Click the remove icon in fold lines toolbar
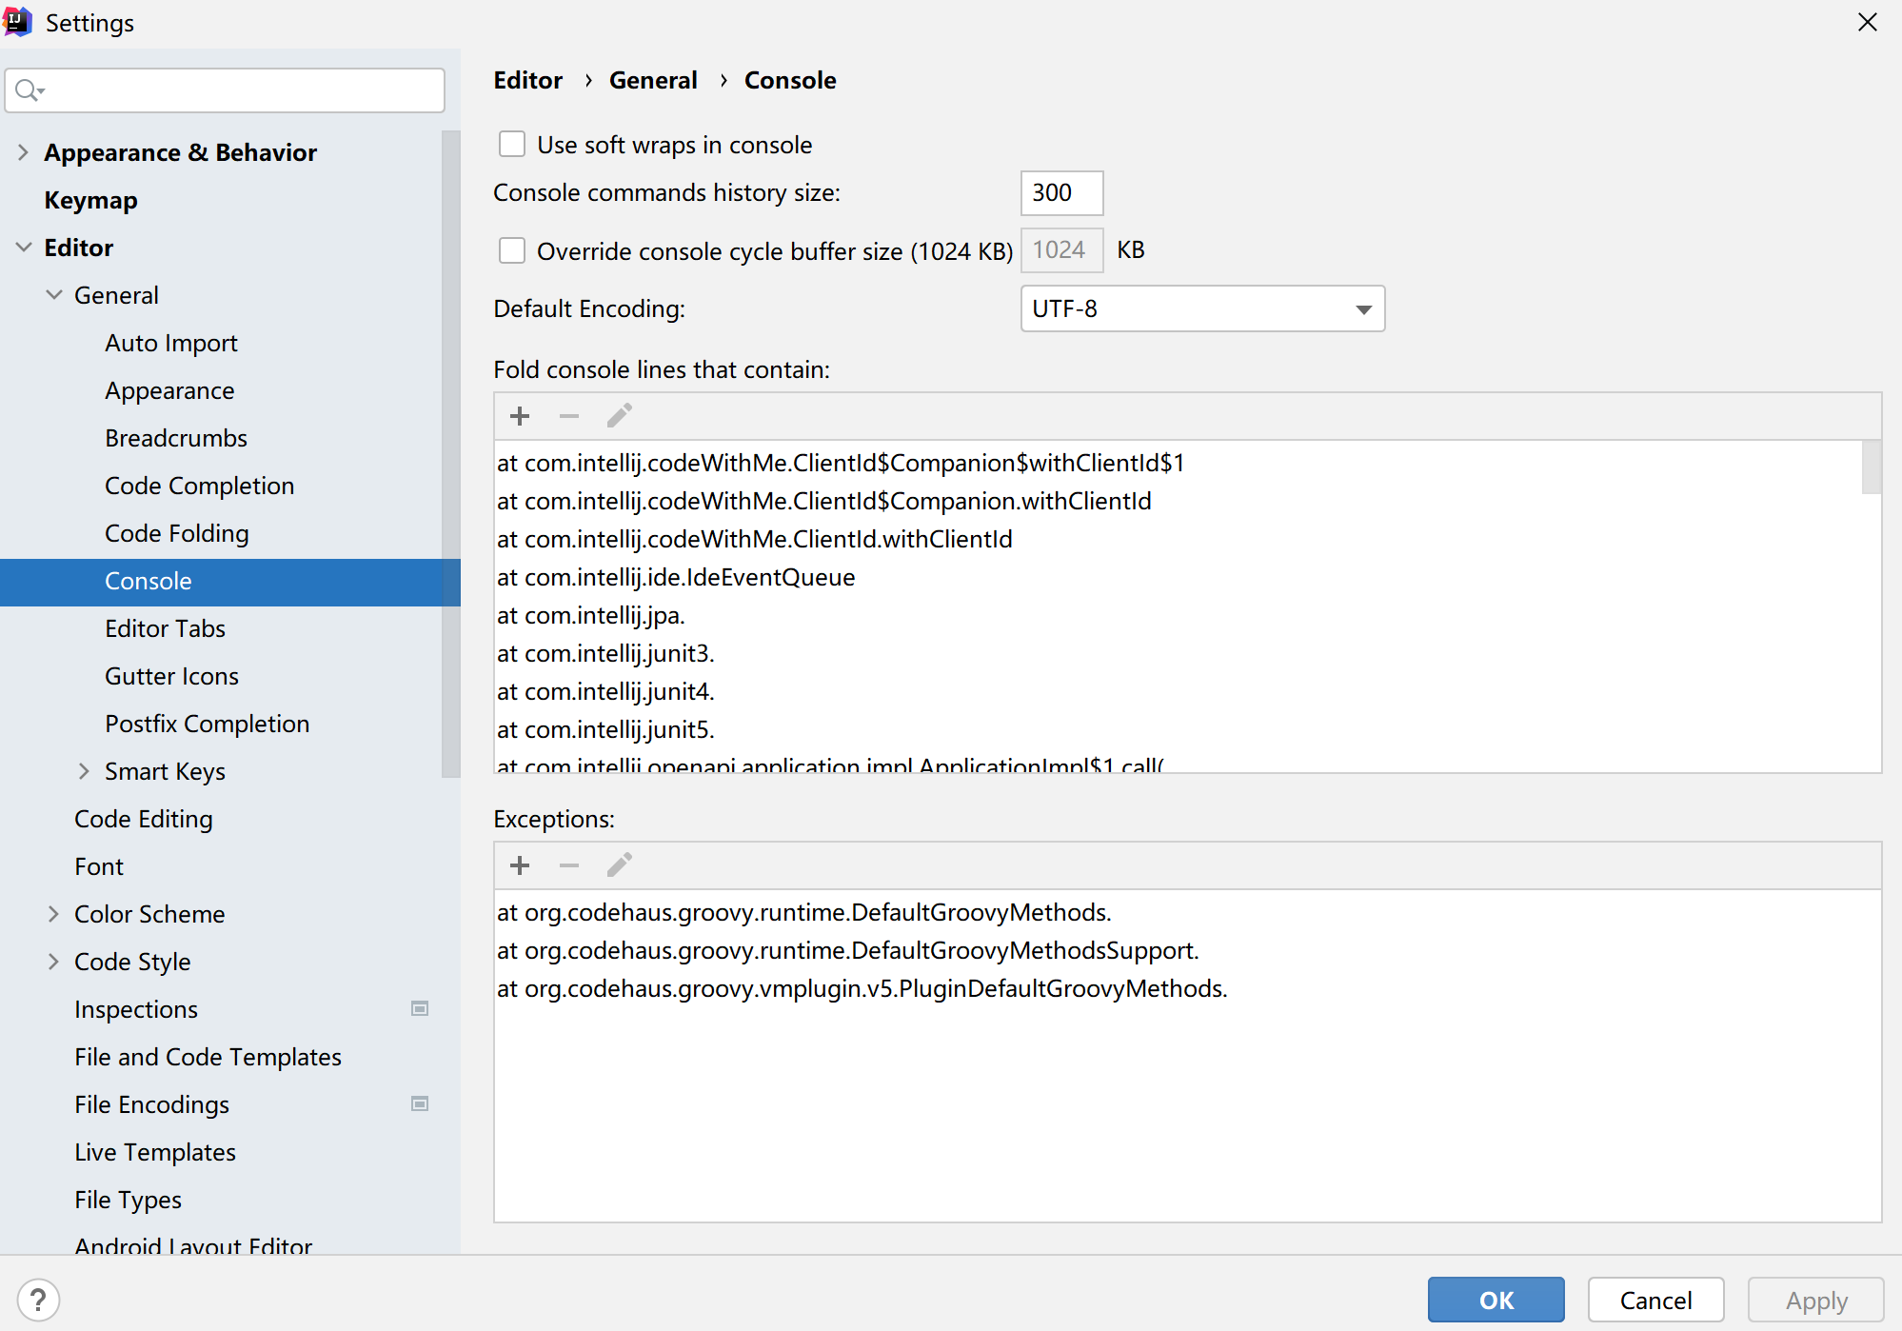 pyautogui.click(x=569, y=416)
